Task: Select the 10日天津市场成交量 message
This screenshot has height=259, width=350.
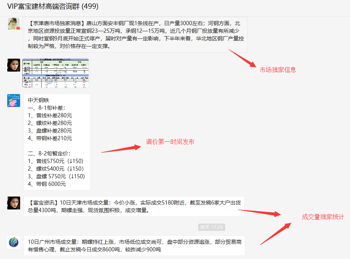Action: [134, 206]
